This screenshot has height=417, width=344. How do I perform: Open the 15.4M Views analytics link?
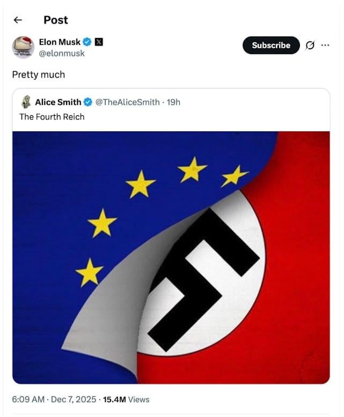tap(126, 399)
